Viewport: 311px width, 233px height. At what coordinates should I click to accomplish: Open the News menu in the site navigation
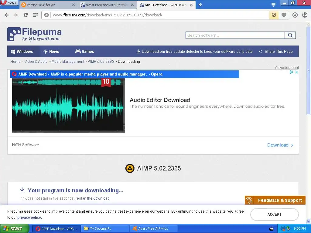(51, 52)
